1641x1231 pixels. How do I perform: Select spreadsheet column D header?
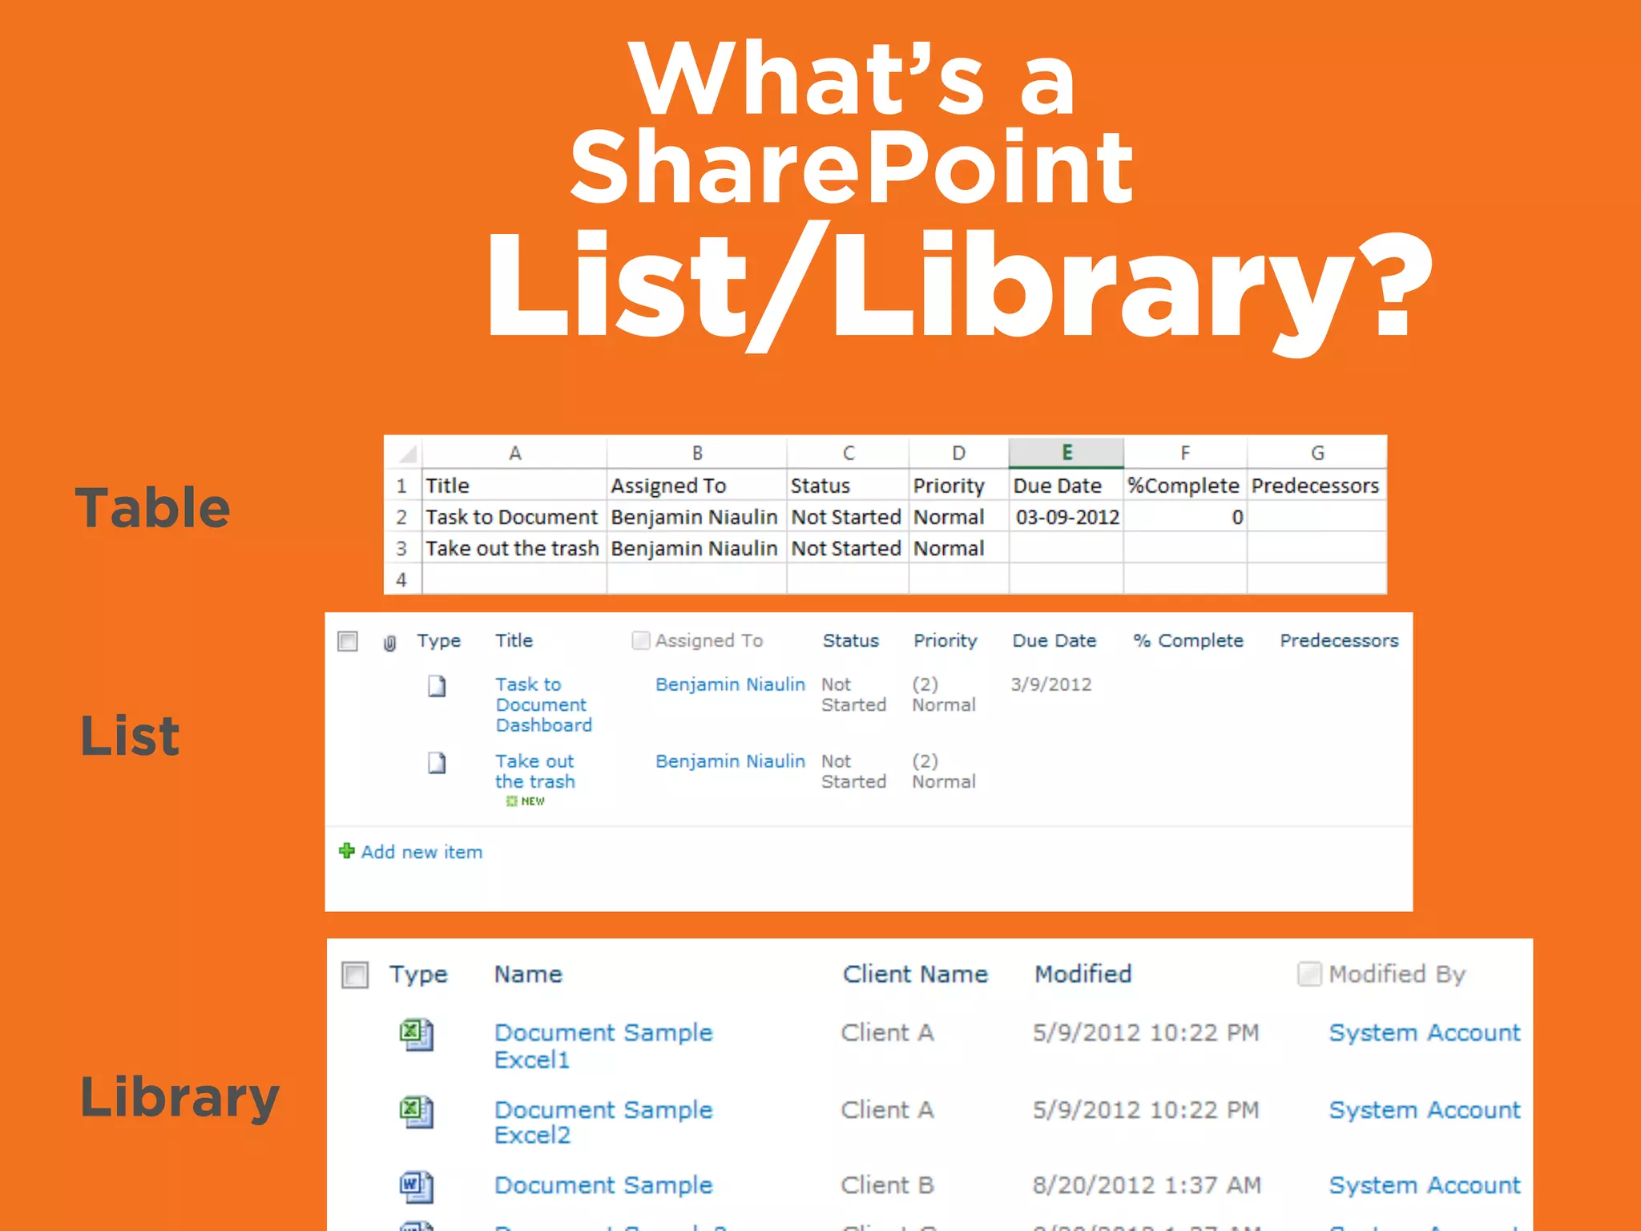click(x=958, y=453)
